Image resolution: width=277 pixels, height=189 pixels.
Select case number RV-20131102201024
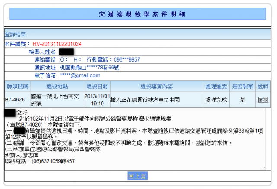(x=57, y=44)
